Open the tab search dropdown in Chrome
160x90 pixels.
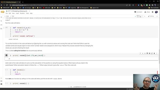pos(146,1)
